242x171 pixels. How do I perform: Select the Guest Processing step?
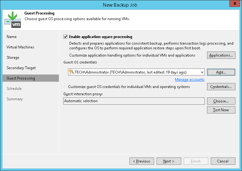pyautogui.click(x=21, y=78)
